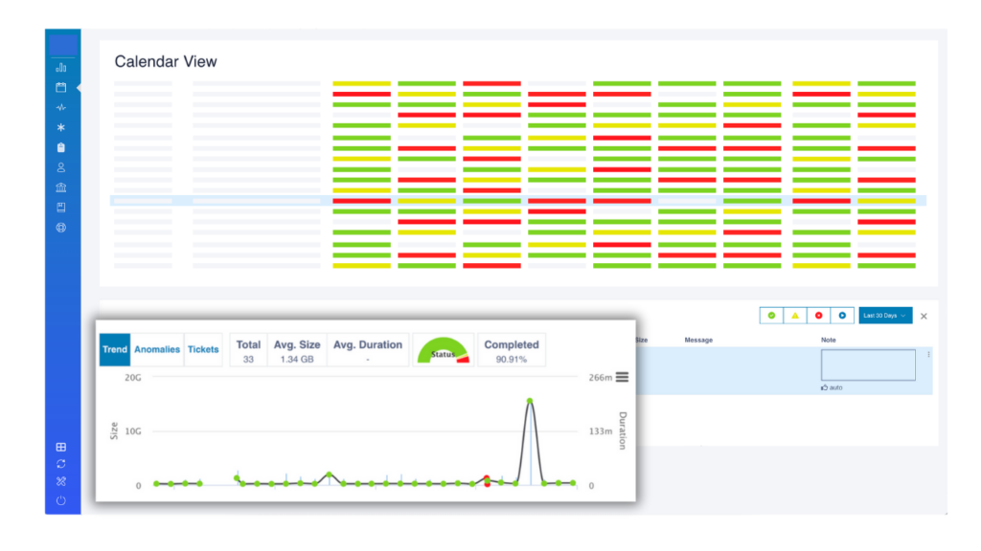The width and height of the screenshot is (981, 551).
Task: Switch to the Tickets tab
Action: pyautogui.click(x=203, y=349)
